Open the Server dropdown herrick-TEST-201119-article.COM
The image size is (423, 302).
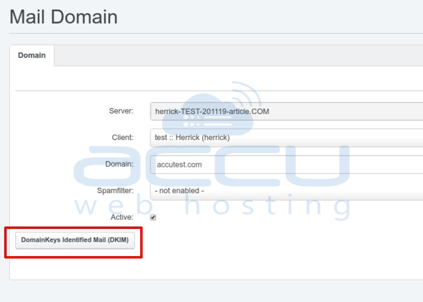click(x=286, y=111)
